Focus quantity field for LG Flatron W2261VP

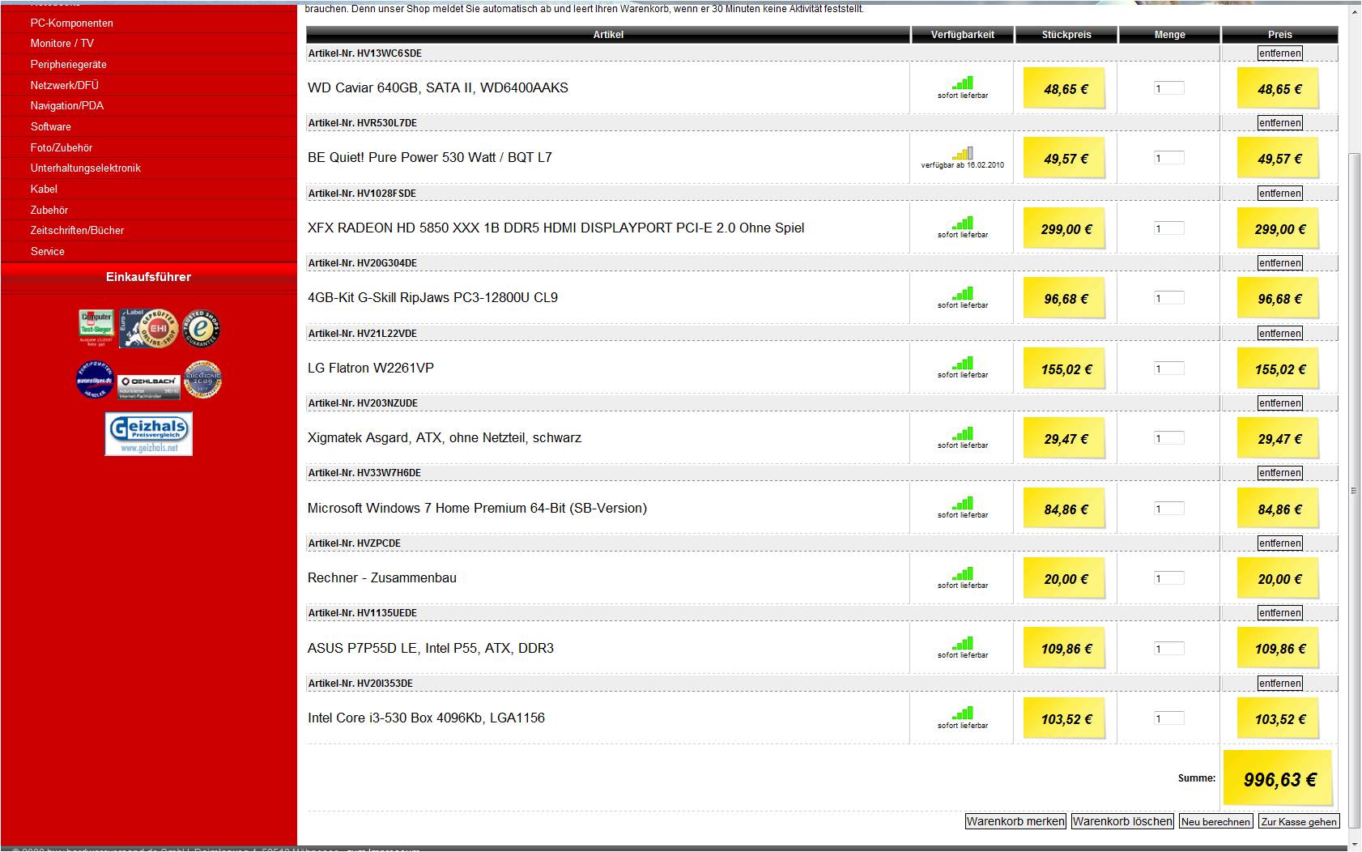click(x=1169, y=368)
